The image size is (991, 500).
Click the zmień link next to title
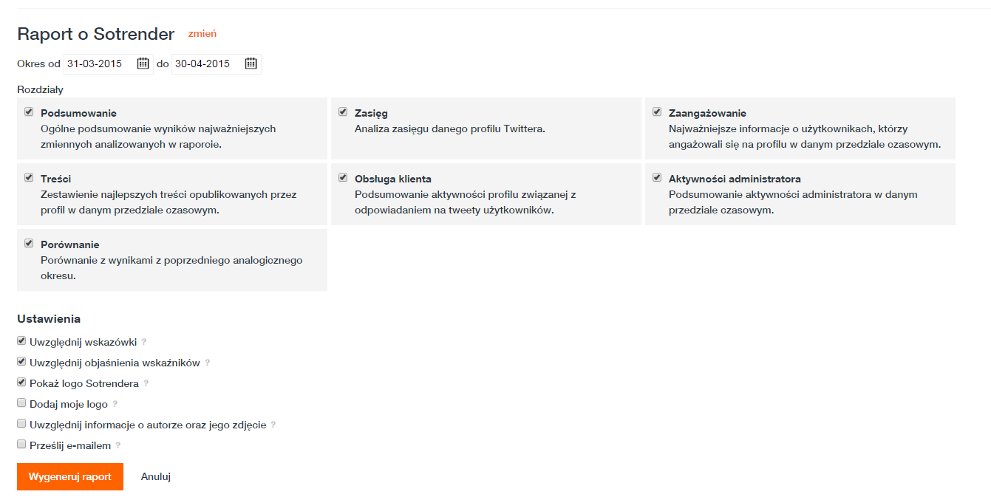tap(202, 34)
